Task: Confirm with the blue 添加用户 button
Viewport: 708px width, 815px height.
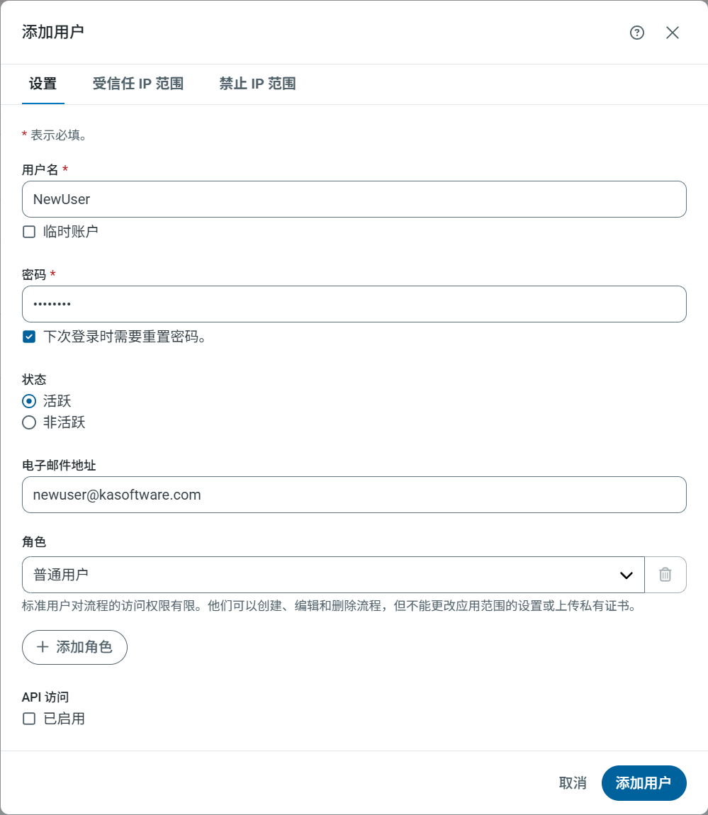Action: (x=644, y=783)
